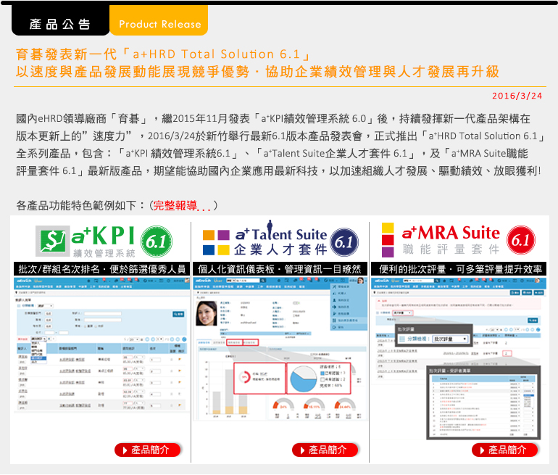
Task: Click the 個人化資訊儀表板 caption bar
Action: (x=280, y=269)
